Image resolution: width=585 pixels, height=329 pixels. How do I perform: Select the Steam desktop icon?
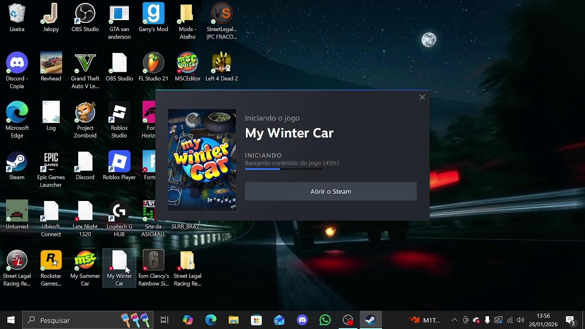pyautogui.click(x=17, y=166)
